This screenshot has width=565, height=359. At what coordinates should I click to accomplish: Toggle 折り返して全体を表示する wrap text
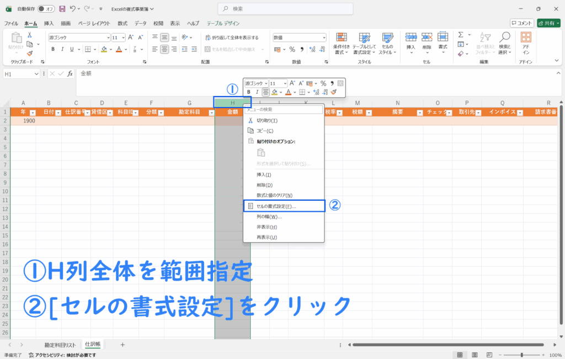(231, 37)
